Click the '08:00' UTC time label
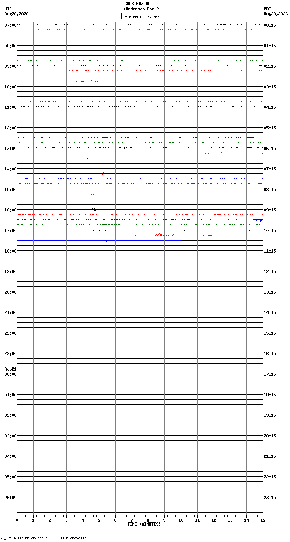 coord(11,46)
